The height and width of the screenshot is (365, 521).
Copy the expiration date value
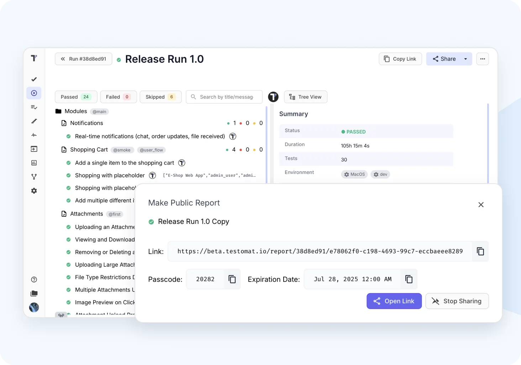coord(409,279)
